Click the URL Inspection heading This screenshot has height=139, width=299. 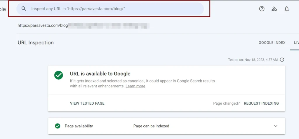coord(36,43)
